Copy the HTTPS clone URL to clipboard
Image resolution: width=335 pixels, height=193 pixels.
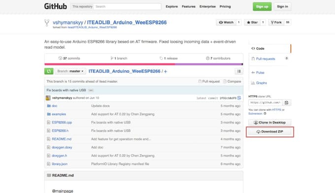click(x=286, y=103)
